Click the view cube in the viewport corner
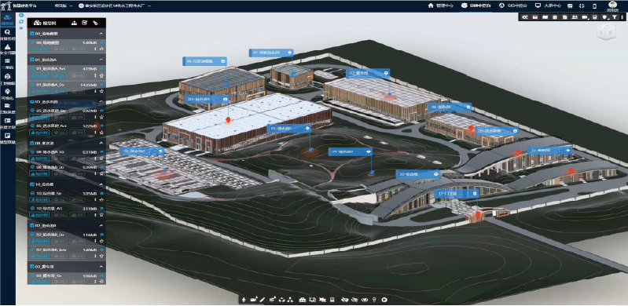 (606, 31)
